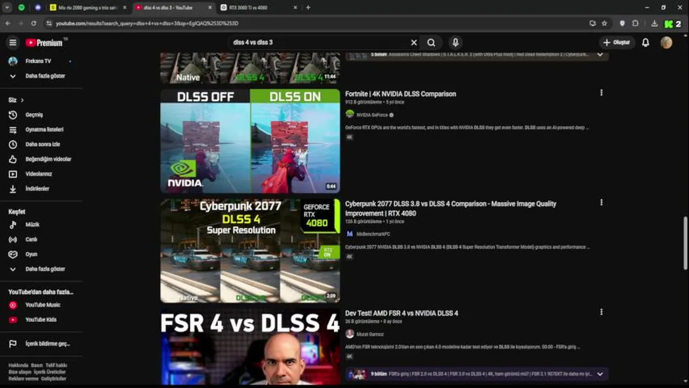This screenshot has width=689, height=388.
Task: Open the browser extensions puzzle icon
Action: click(635, 23)
